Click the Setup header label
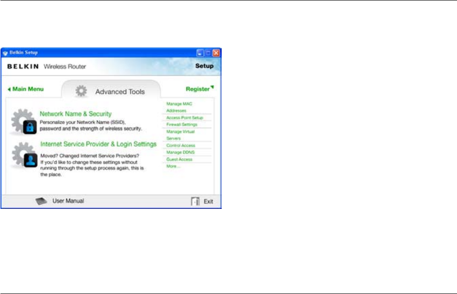The width and height of the screenshot is (457, 294). tap(204, 66)
